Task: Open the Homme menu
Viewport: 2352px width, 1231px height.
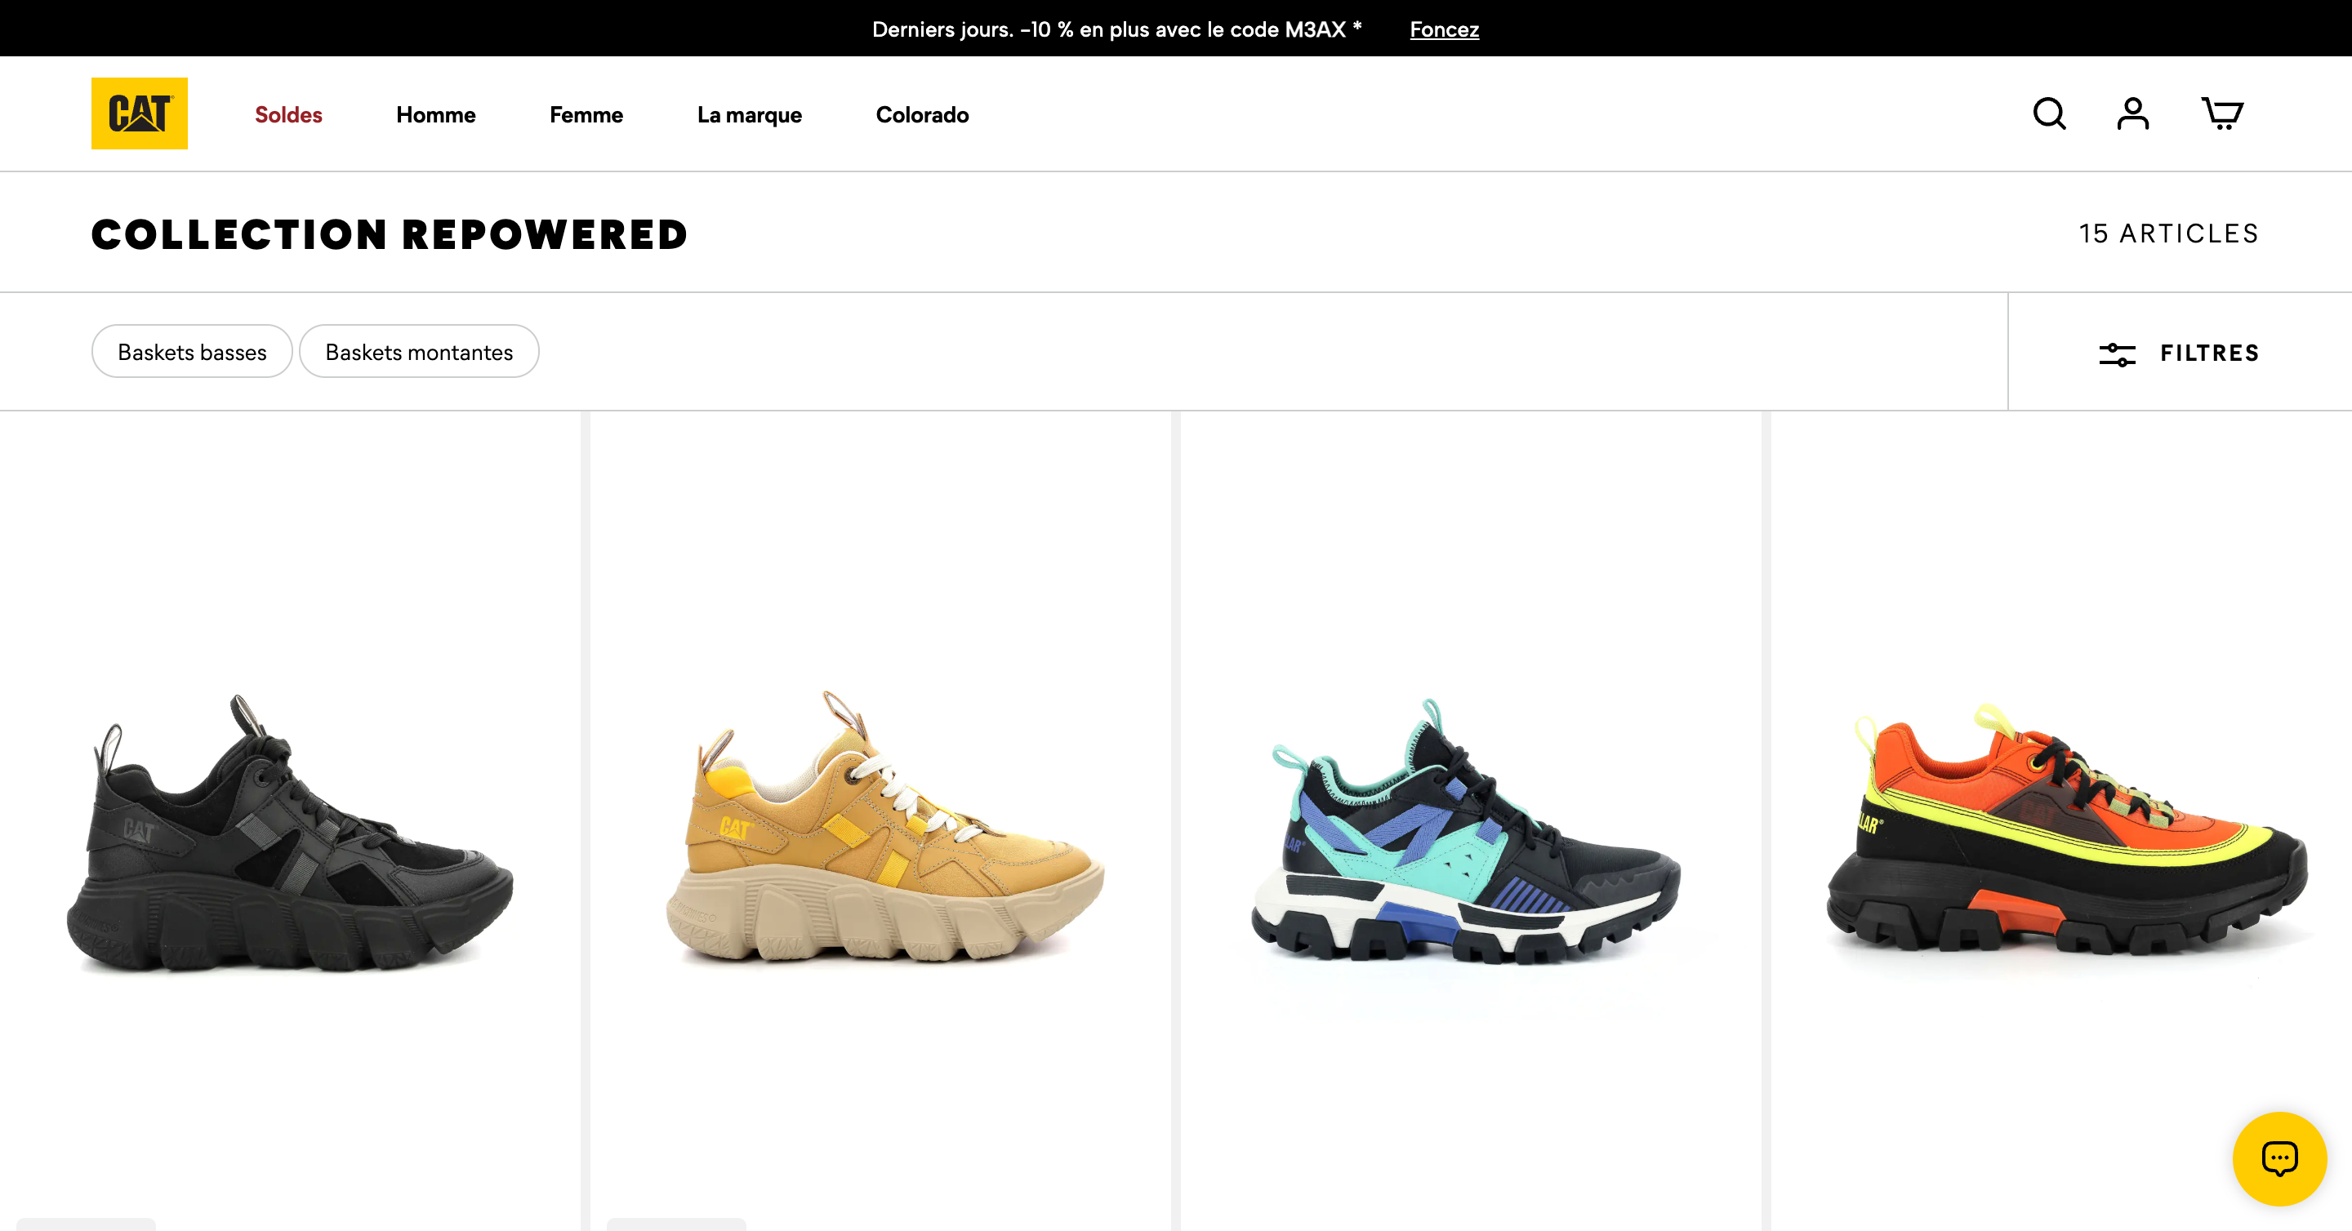Action: tap(435, 115)
